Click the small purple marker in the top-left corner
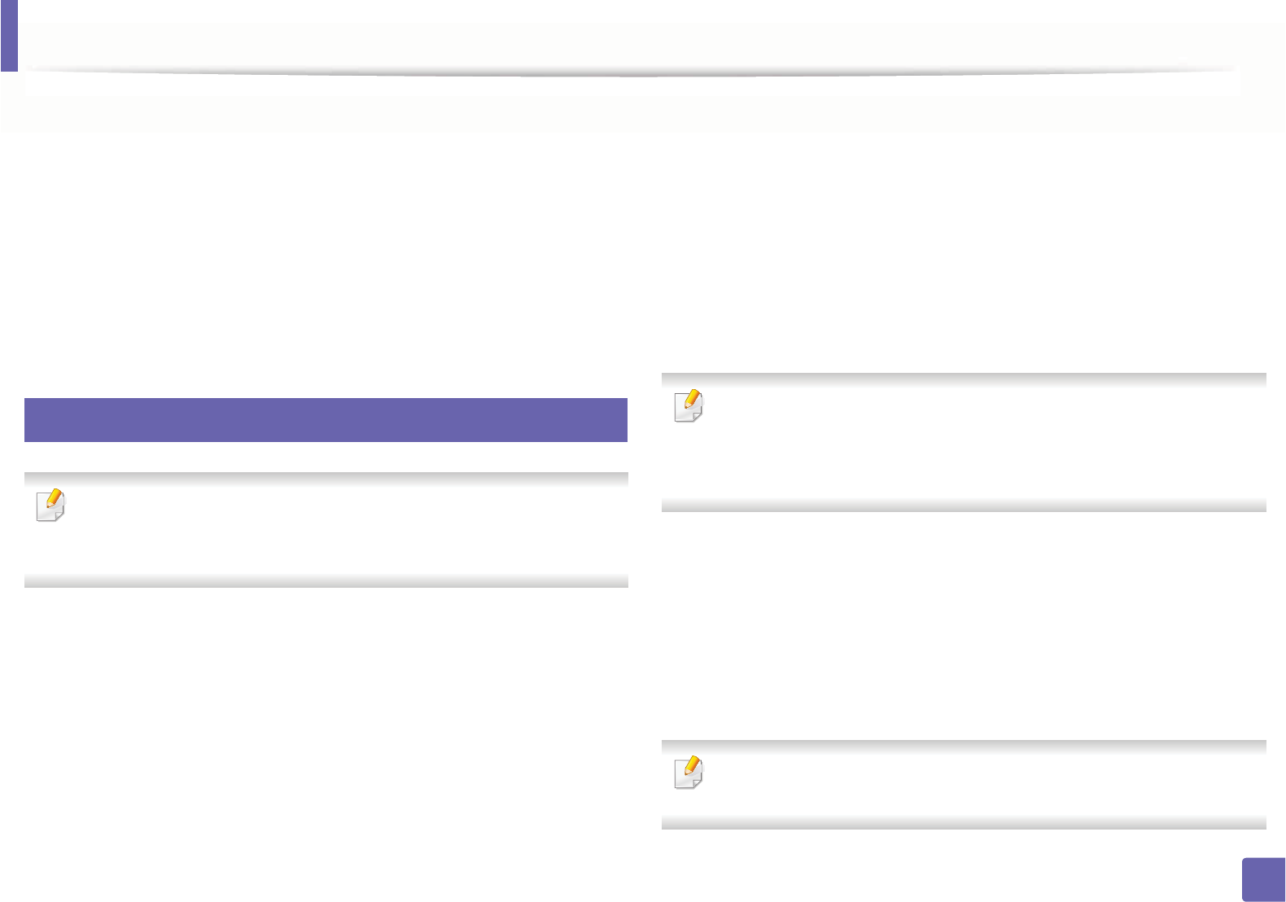 coord(9,35)
